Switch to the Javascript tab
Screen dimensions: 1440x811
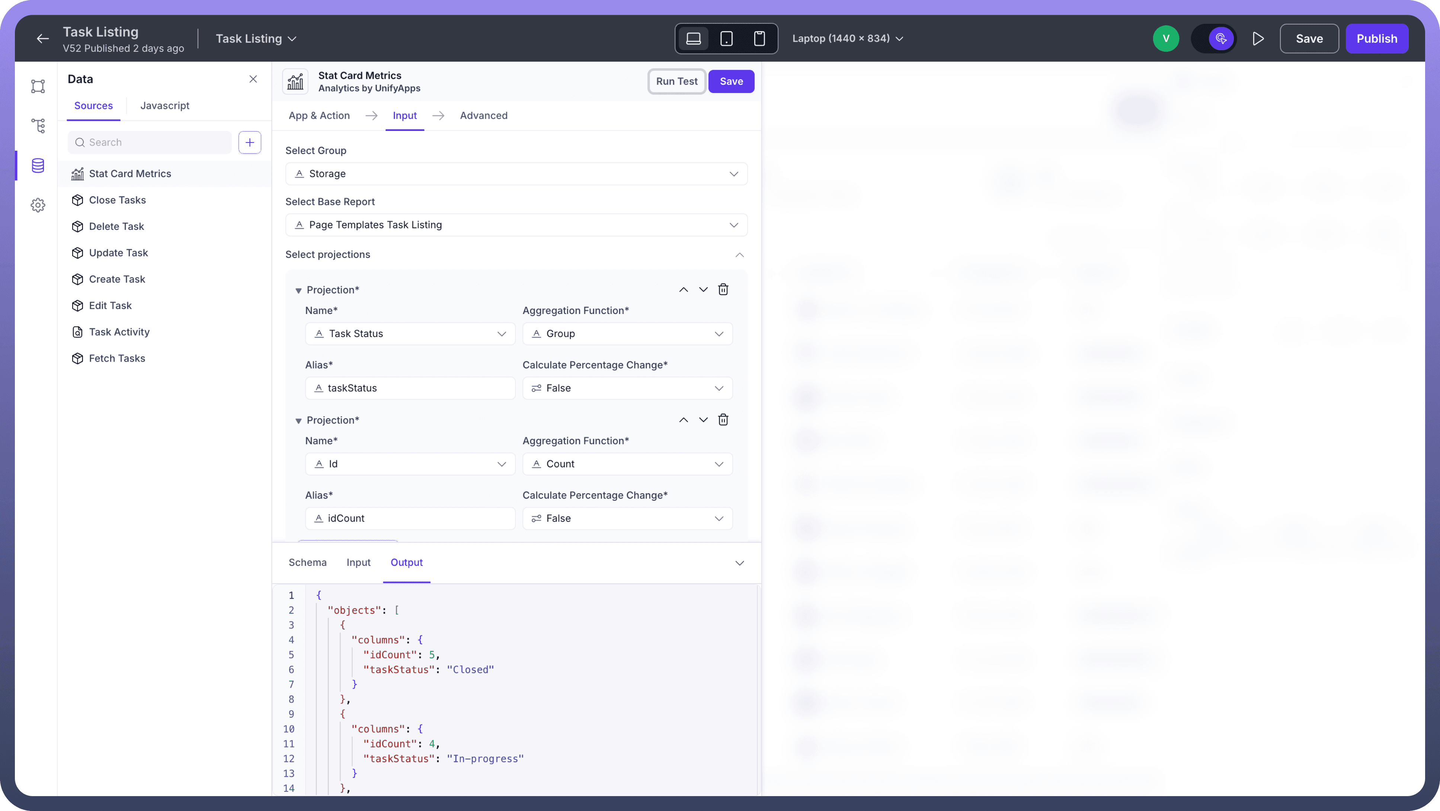(x=164, y=106)
